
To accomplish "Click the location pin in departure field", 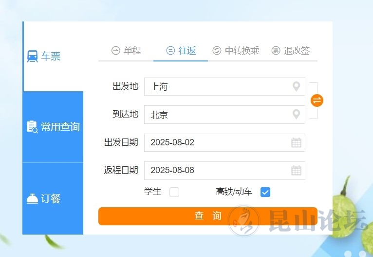I will point(296,87).
